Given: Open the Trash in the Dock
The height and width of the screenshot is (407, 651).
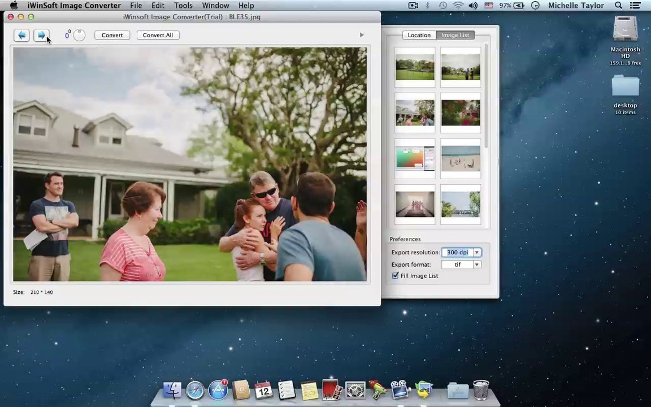Looking at the screenshot, I should pos(481,390).
